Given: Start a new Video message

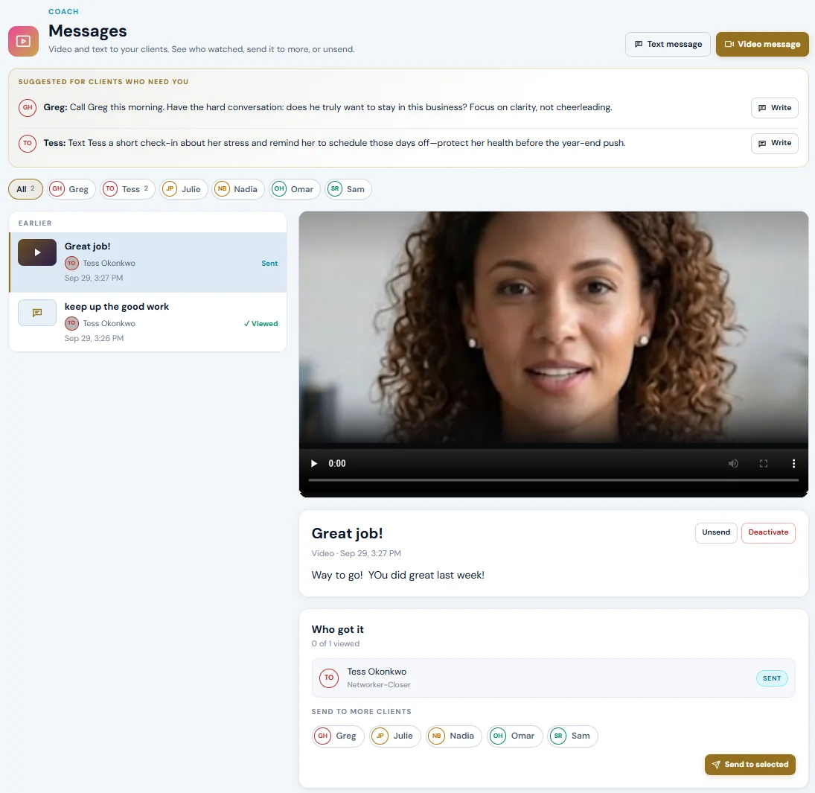Looking at the screenshot, I should pos(762,44).
